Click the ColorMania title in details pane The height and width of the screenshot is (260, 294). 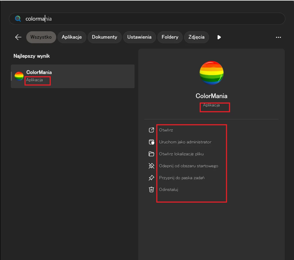tap(211, 96)
